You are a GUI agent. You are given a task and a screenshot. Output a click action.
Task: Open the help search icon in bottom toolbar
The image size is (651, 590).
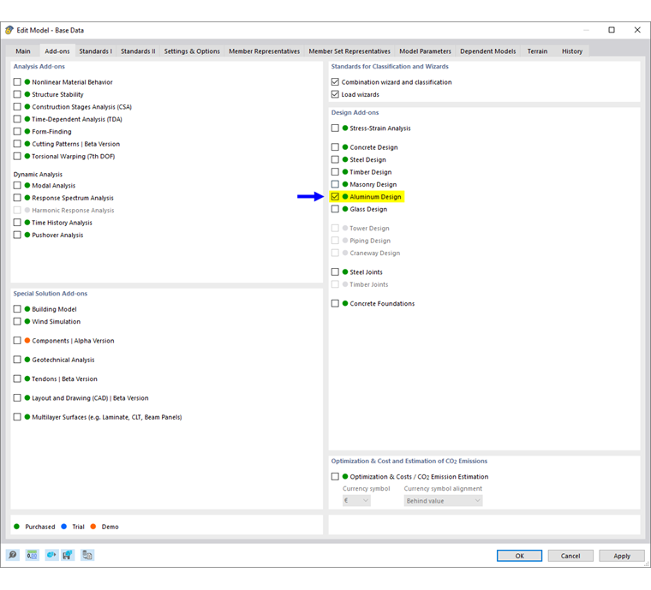click(x=13, y=555)
